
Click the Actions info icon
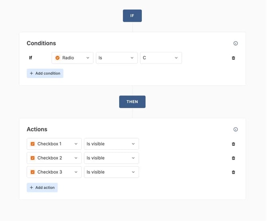click(236, 129)
